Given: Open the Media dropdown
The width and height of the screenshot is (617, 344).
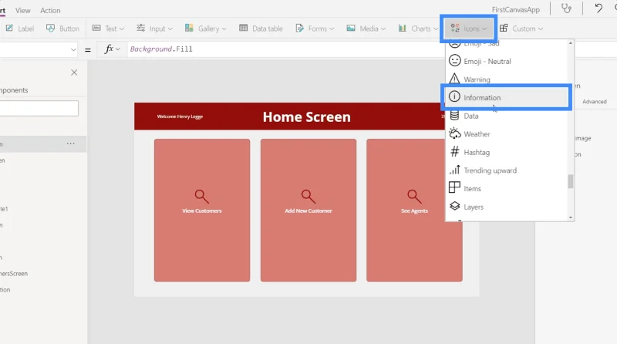Looking at the screenshot, I should pyautogui.click(x=366, y=29).
